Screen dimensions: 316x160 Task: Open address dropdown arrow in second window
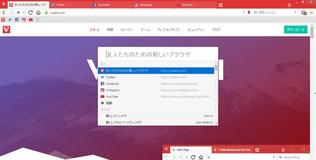(x=274, y=157)
